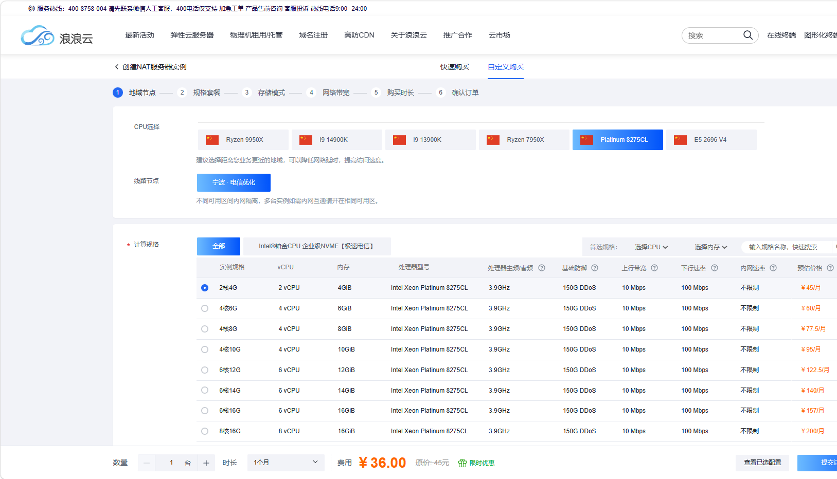Viewport: 837px width, 479px height.
Task: Open 图形化终端 link
Action: click(x=821, y=35)
